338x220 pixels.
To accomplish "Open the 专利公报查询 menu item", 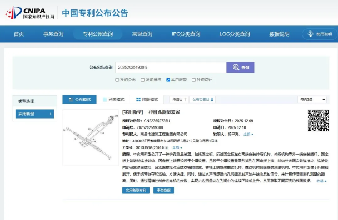I will point(98,34).
